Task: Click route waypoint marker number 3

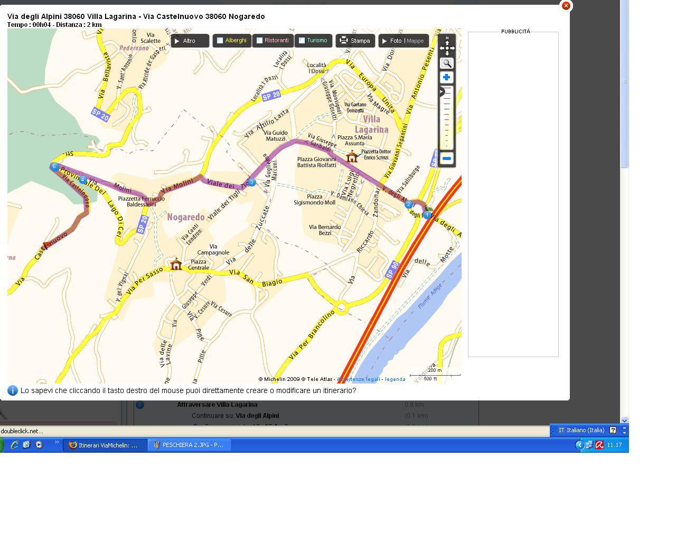Action: (252, 182)
